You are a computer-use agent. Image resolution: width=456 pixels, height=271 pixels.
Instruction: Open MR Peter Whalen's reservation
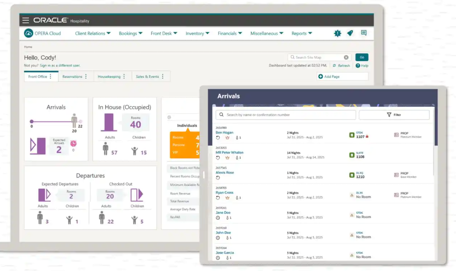tap(229, 152)
